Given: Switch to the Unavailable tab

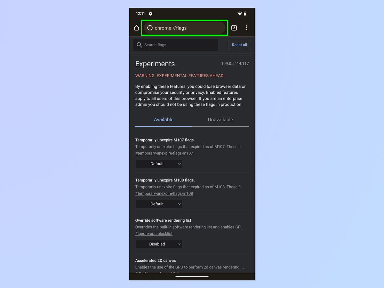Looking at the screenshot, I should coord(220,119).
